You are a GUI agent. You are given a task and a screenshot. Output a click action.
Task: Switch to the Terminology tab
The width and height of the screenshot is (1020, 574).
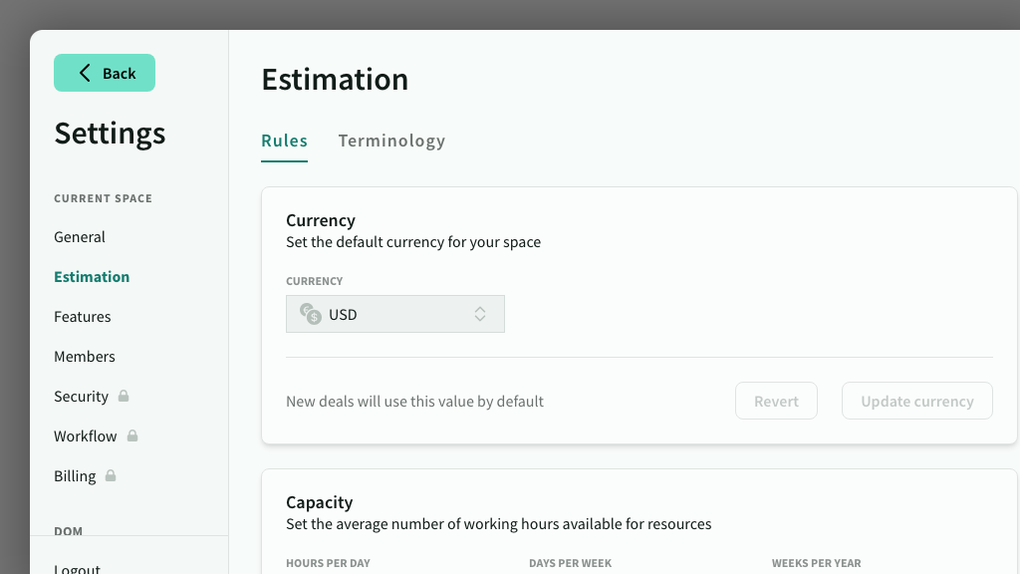(x=391, y=141)
